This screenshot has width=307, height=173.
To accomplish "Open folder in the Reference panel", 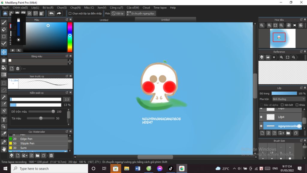I will click(x=268, y=57).
